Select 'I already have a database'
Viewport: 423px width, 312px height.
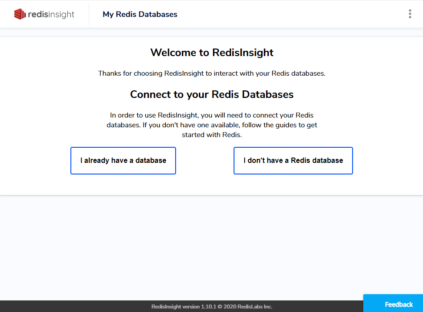pos(123,161)
